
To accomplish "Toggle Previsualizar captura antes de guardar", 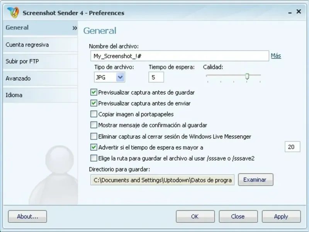I will click(x=93, y=92).
